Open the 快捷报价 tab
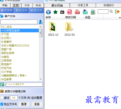The image size is (121, 109). 109,5
